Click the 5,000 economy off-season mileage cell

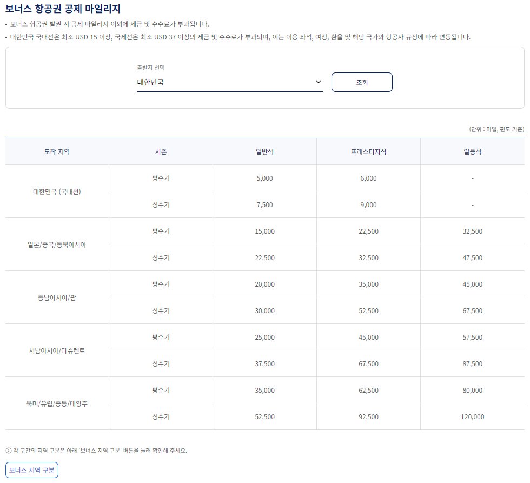[265, 178]
